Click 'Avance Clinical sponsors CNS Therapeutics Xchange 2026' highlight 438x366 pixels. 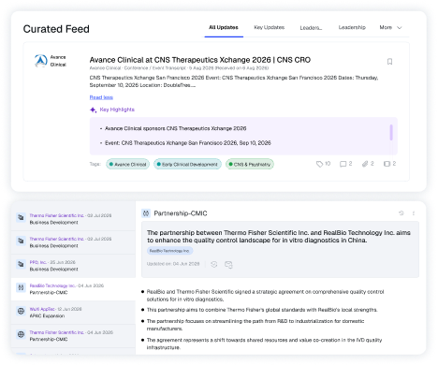(x=175, y=128)
